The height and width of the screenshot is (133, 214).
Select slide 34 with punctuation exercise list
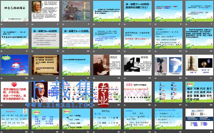tap(169, 119)
